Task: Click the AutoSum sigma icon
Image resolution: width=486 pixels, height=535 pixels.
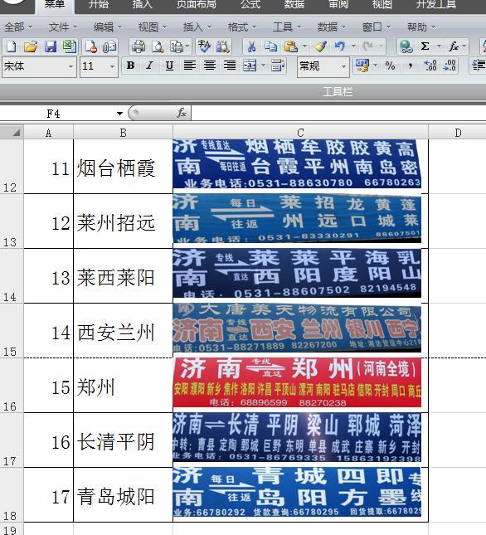Action: point(425,46)
